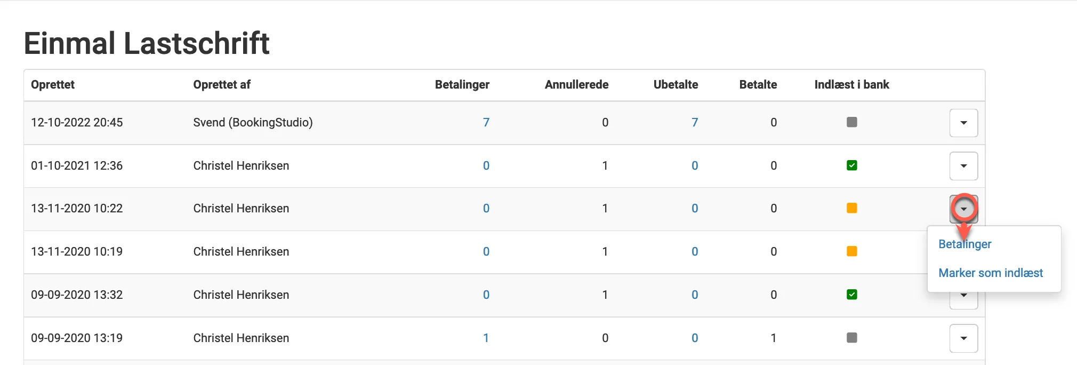Viewport: 1077px width, 365px height.
Task: Expand actions for the 01-10-2021 12:36 row
Action: click(x=963, y=166)
